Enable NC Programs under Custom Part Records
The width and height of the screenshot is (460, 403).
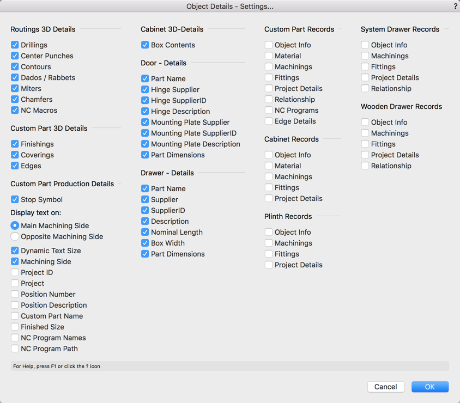coord(269,110)
